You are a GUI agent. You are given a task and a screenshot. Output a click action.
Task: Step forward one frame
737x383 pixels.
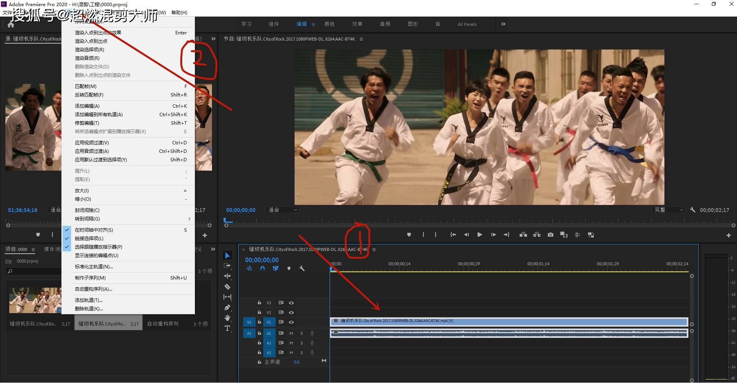pos(493,235)
